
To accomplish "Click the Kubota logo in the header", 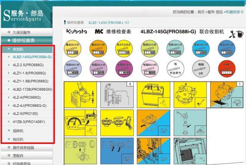I will point(76,31).
